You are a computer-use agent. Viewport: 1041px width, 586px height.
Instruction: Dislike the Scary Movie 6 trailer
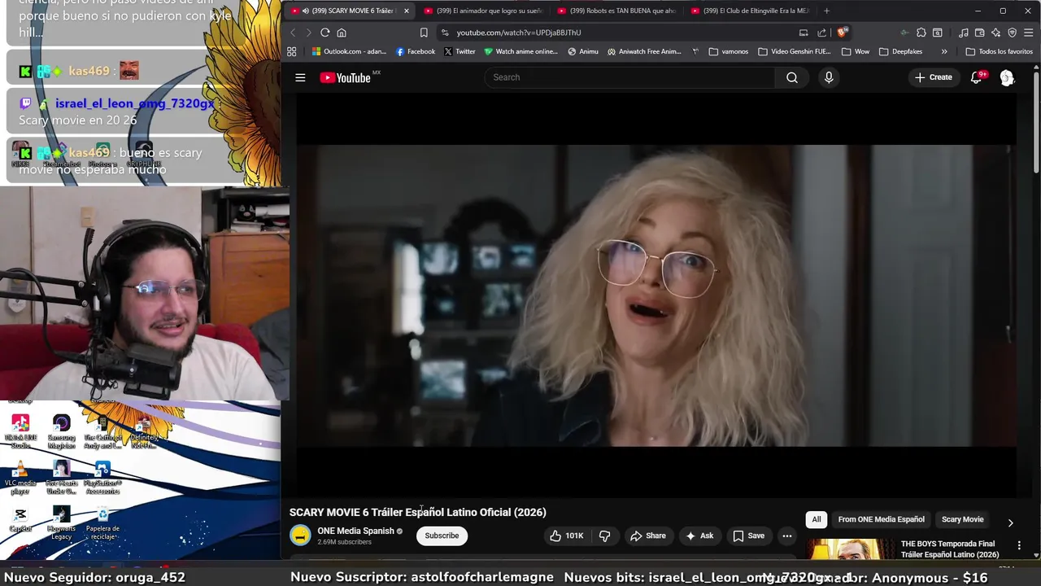(x=604, y=536)
